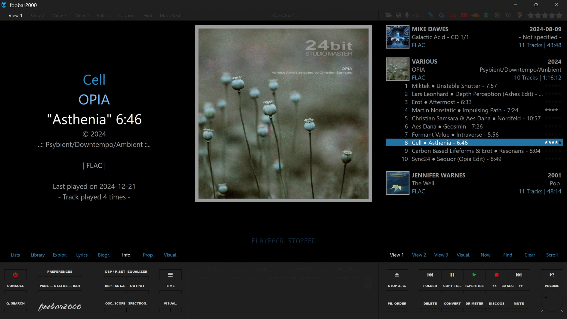Pause playback with the yellow pause button

point(452,274)
